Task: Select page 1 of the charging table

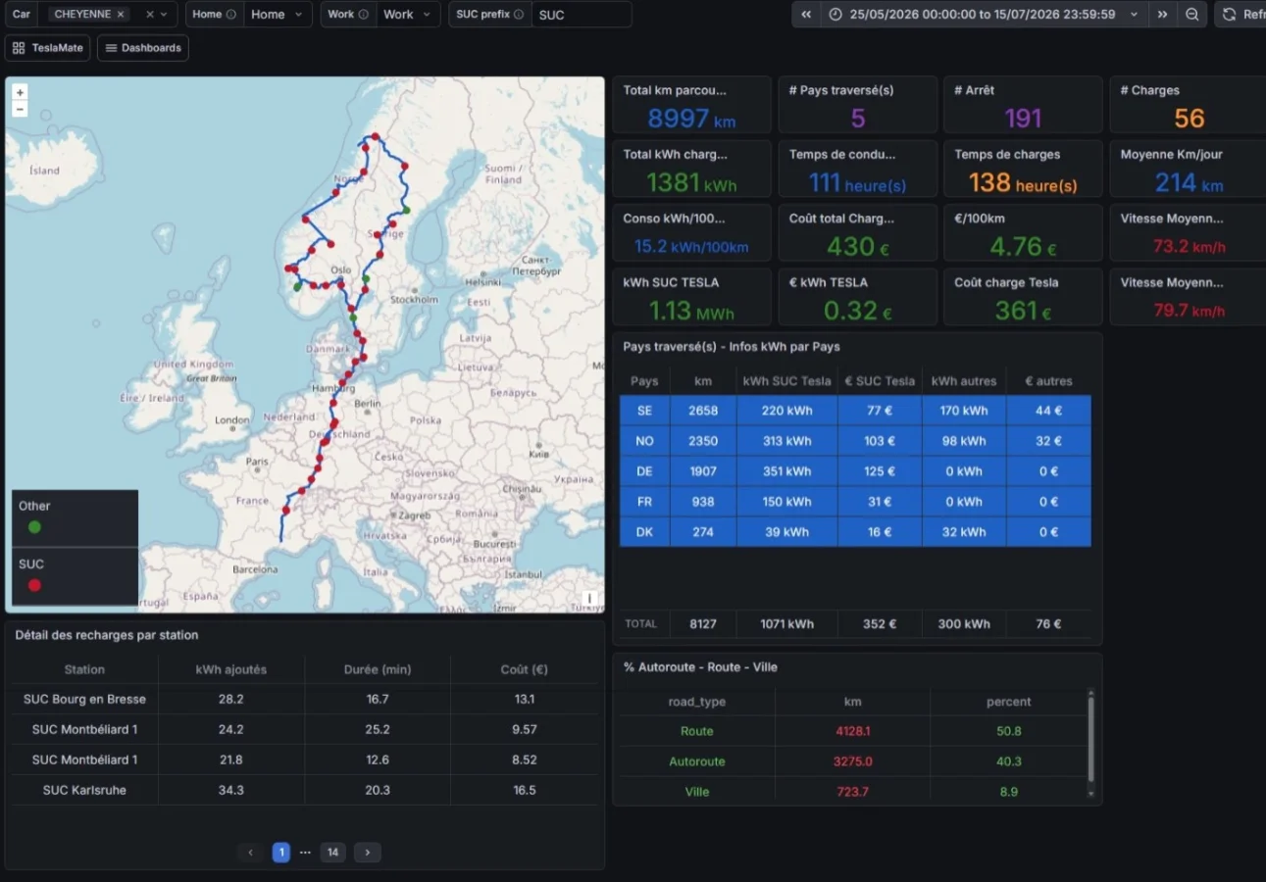Action: (281, 853)
